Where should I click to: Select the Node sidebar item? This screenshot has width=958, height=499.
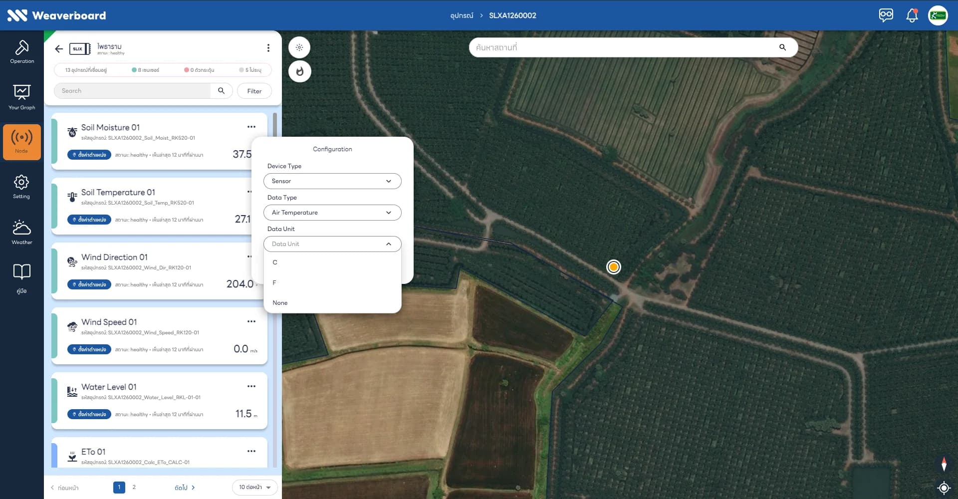point(22,142)
